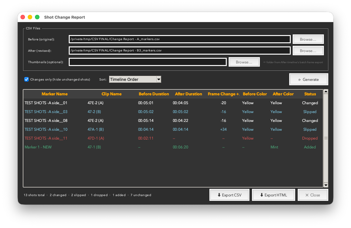
Task: Focus the Before (original) path field
Action: pyautogui.click(x=180, y=39)
